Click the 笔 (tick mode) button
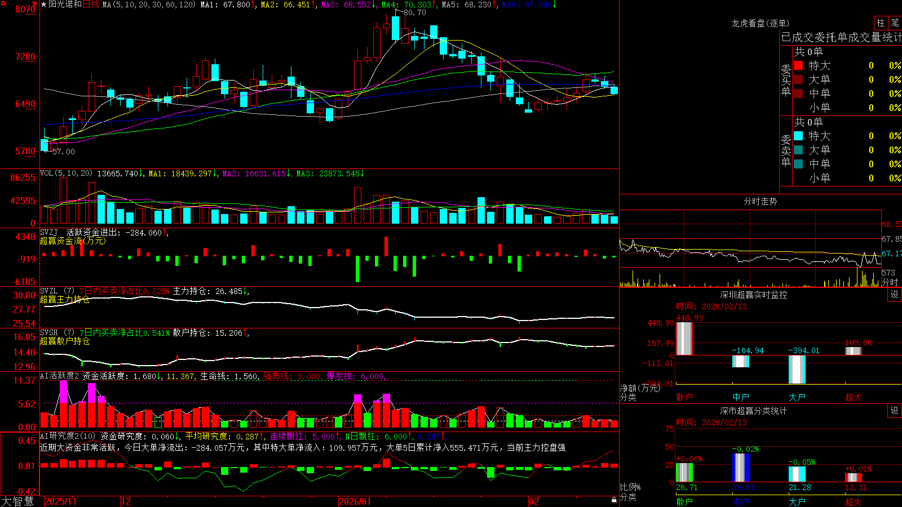 point(895,23)
